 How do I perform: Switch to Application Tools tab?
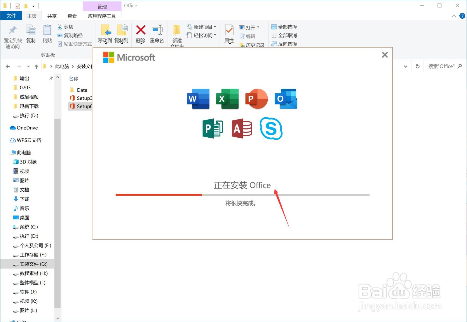click(x=102, y=16)
